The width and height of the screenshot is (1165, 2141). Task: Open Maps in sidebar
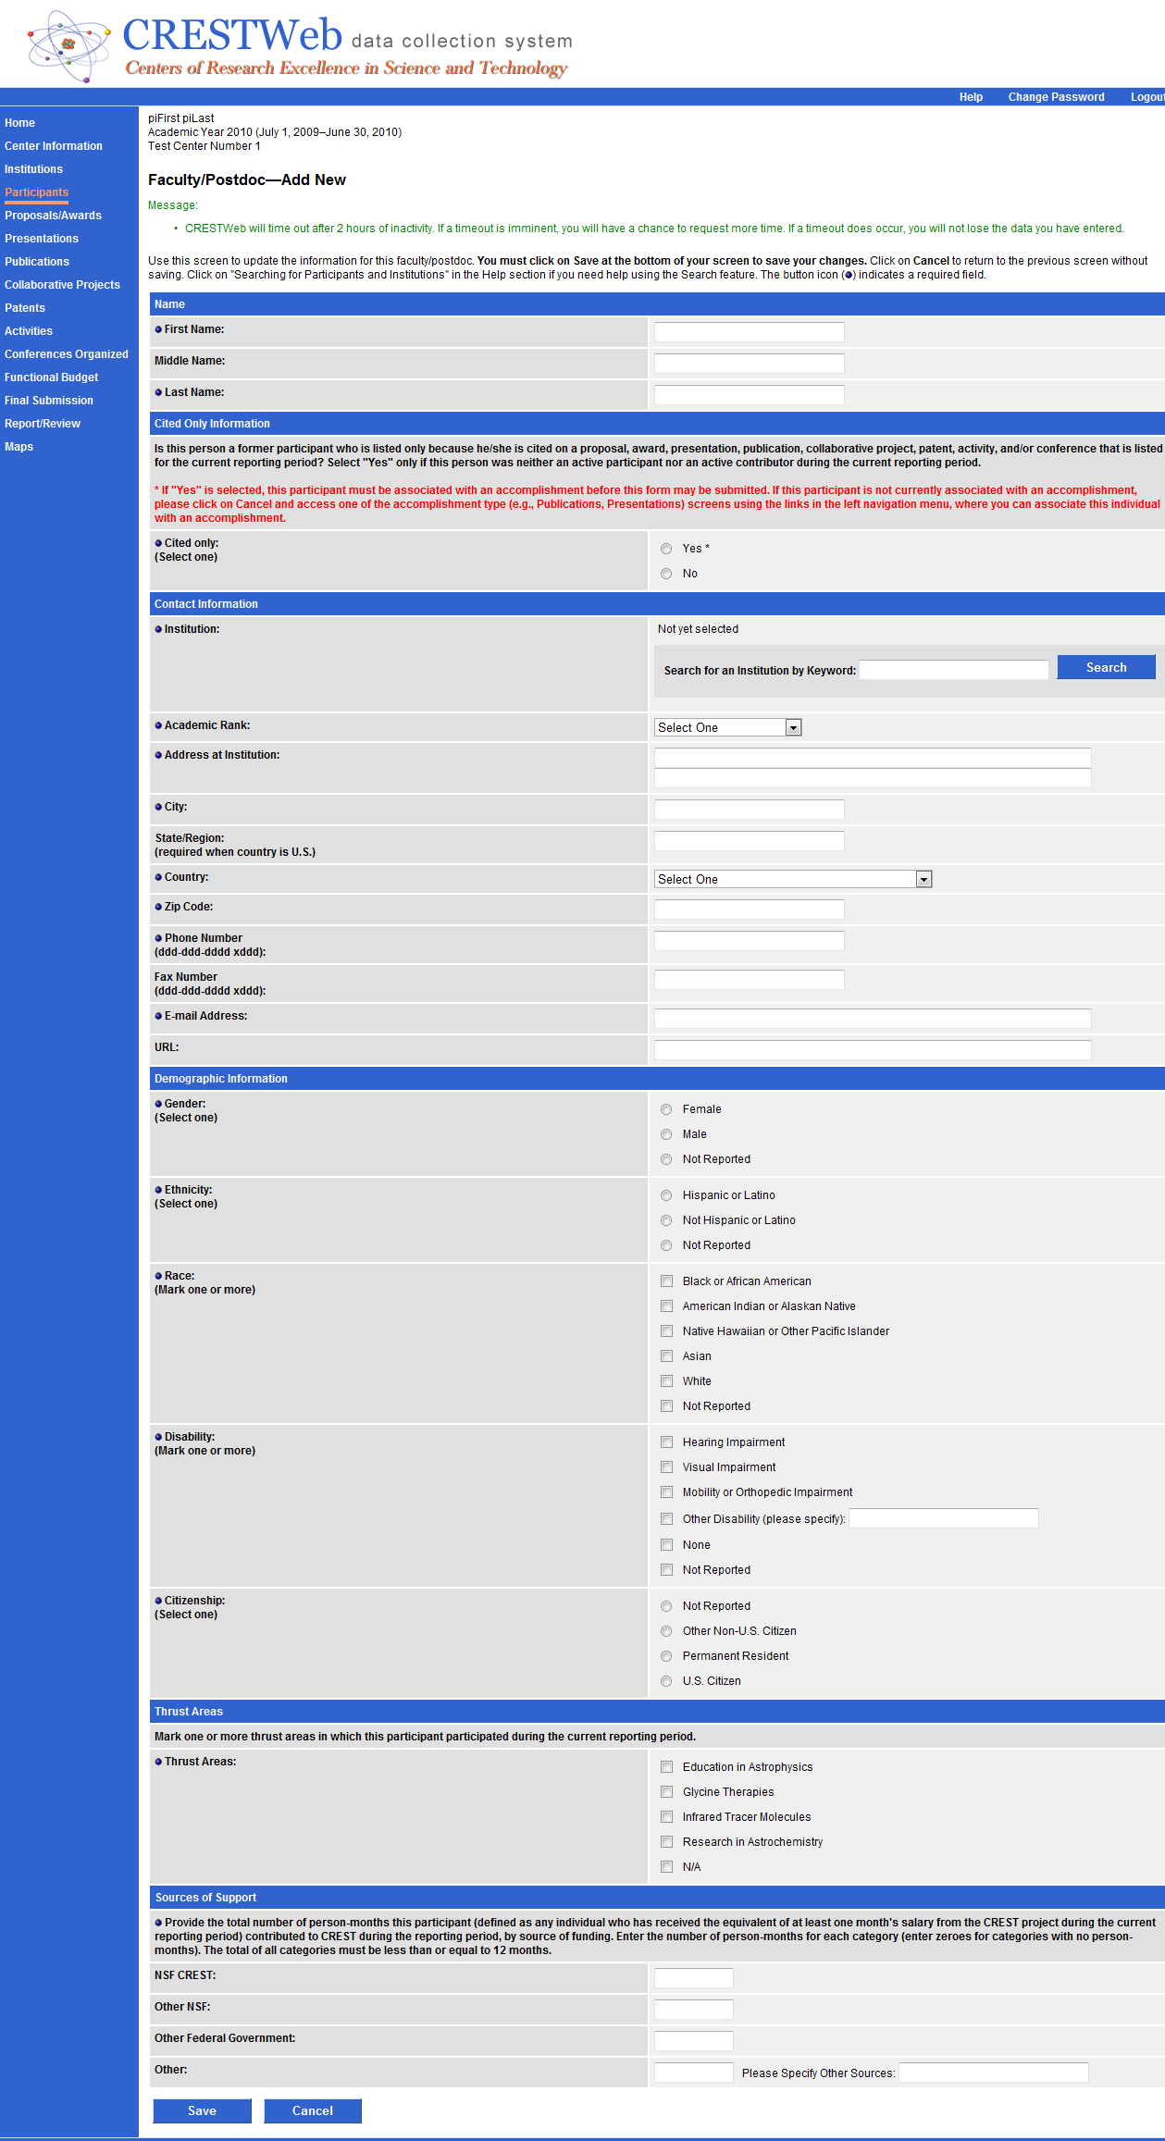19,447
